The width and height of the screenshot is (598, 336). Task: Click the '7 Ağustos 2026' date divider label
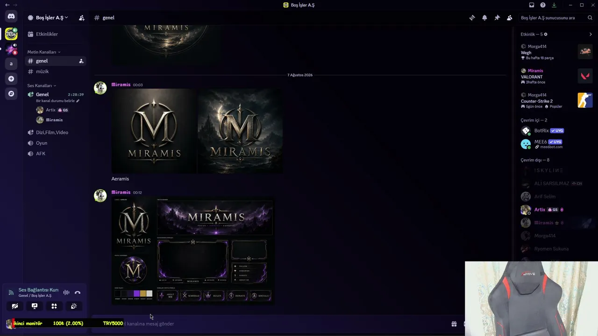pyautogui.click(x=300, y=75)
